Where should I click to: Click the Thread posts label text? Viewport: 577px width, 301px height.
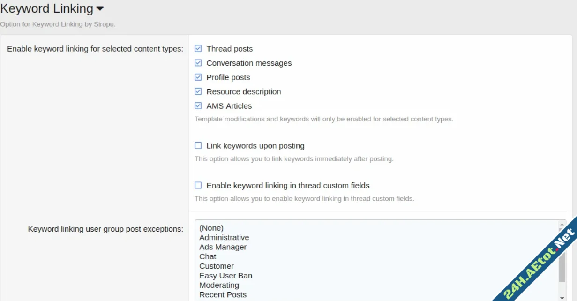(x=229, y=49)
